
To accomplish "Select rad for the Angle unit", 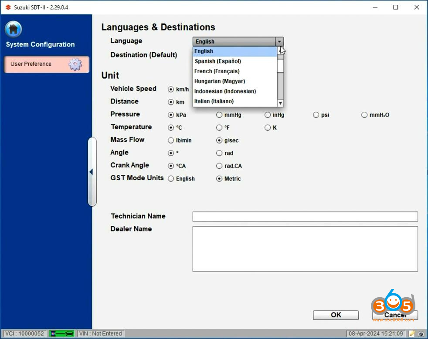I will point(219,153).
